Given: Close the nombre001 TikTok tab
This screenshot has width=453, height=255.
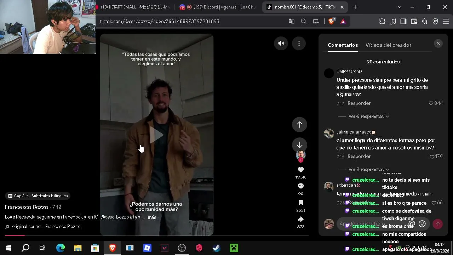Looking at the screenshot, I should coord(342,7).
